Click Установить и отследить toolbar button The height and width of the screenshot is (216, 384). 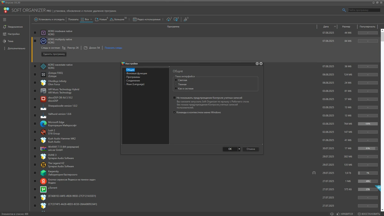49,20
